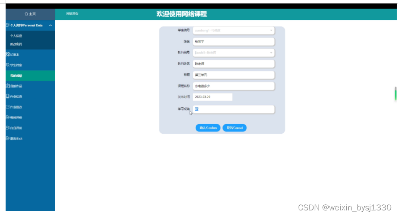Click the 学生编号 select box text

tap(208, 31)
